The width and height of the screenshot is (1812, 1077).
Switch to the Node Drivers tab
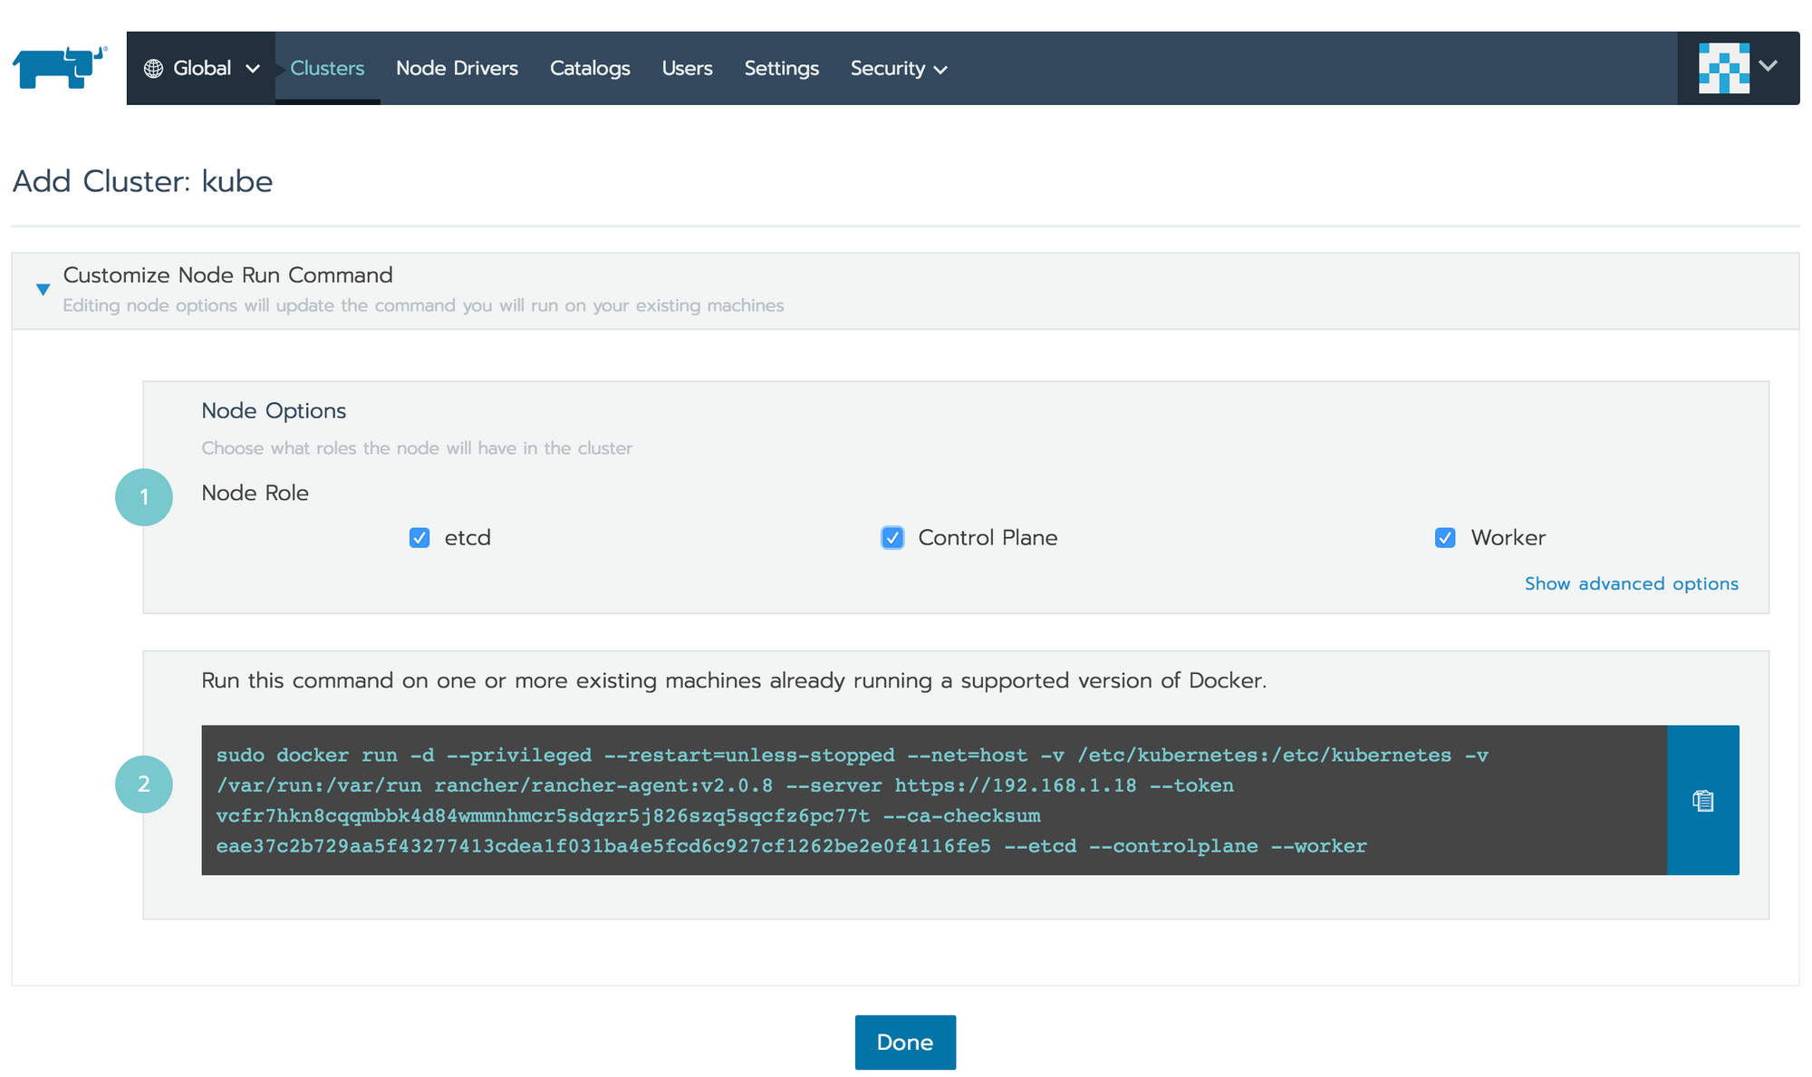457,68
